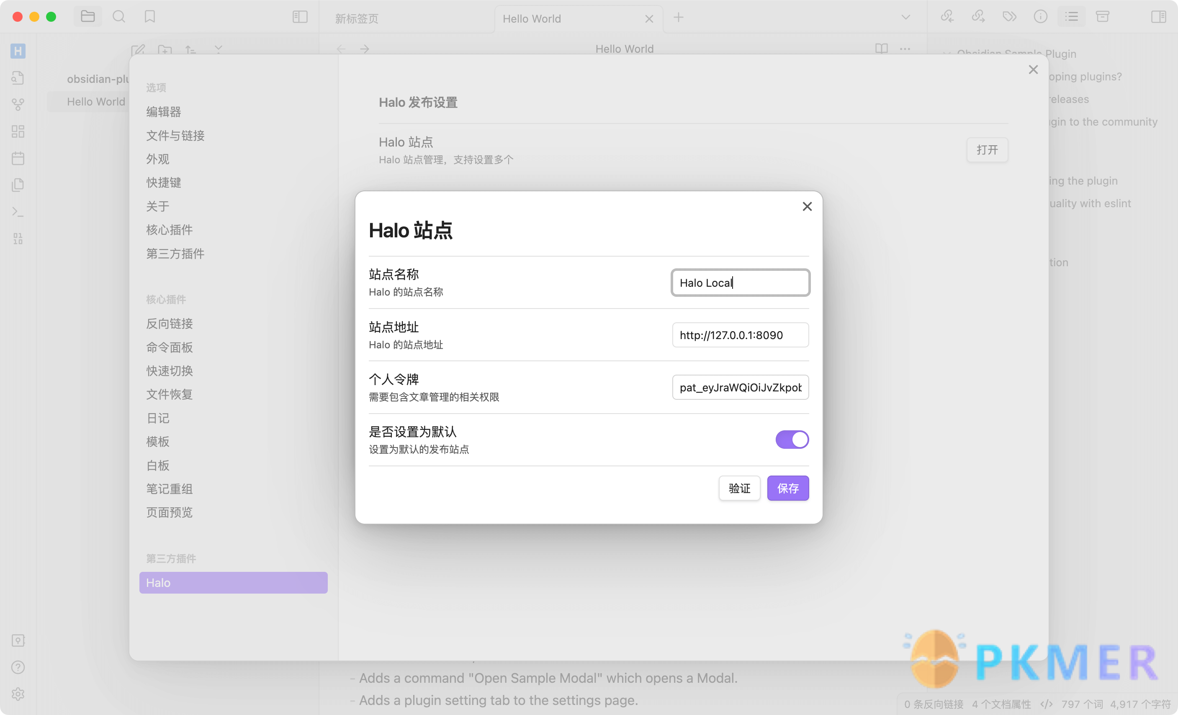Image resolution: width=1178 pixels, height=715 pixels.
Task: Open the tags pane icon
Action: (1009, 17)
